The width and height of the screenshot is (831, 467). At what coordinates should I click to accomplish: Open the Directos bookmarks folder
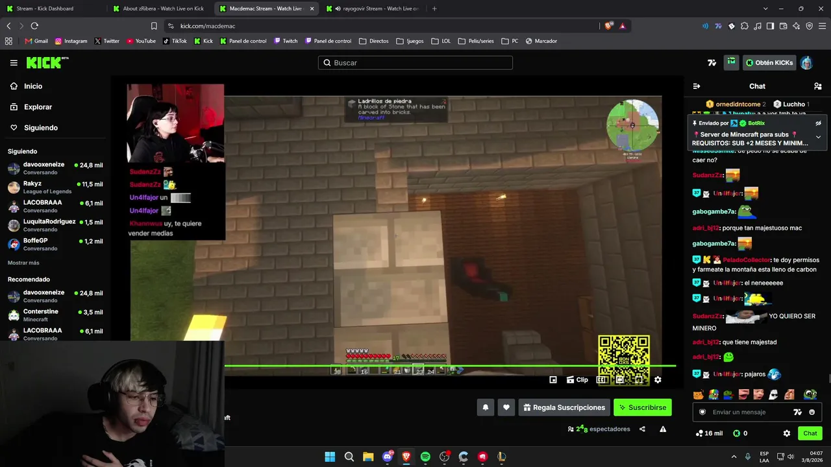pyautogui.click(x=373, y=41)
